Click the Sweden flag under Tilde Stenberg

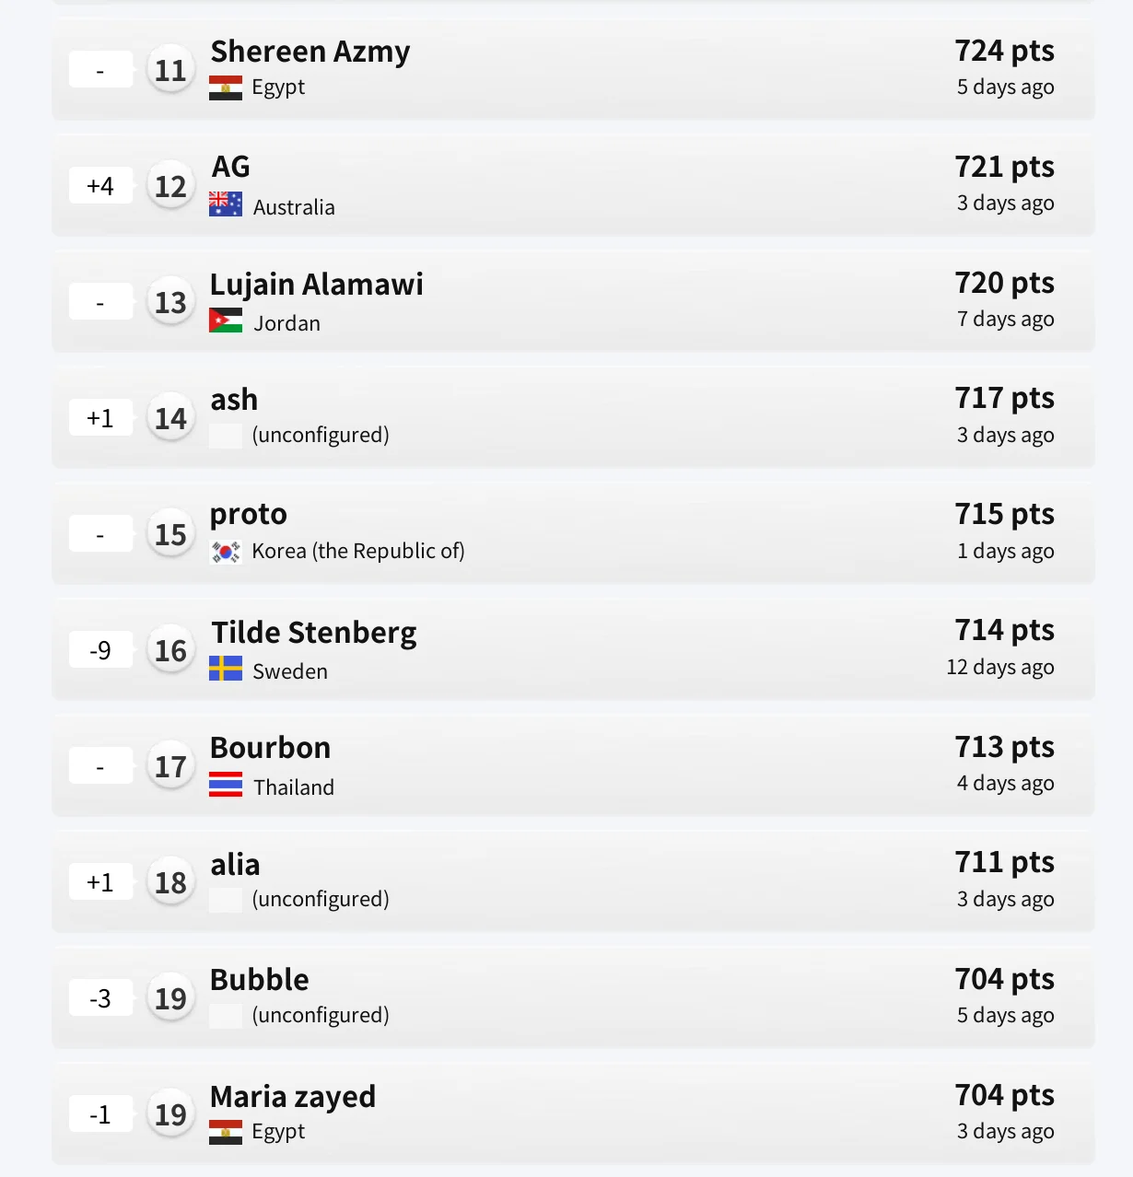226,668
